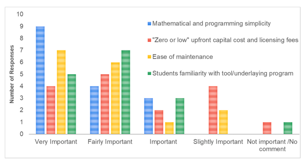Select the yellow bar under Slightly Important
The height and width of the screenshot is (163, 305).
click(x=223, y=122)
